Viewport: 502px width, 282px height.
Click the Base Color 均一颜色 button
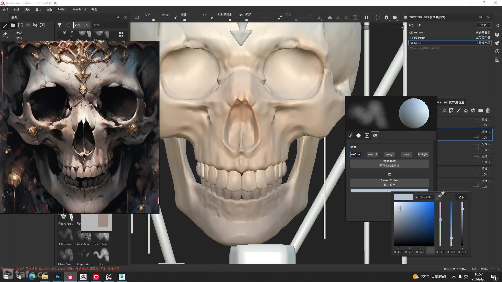coord(389,183)
